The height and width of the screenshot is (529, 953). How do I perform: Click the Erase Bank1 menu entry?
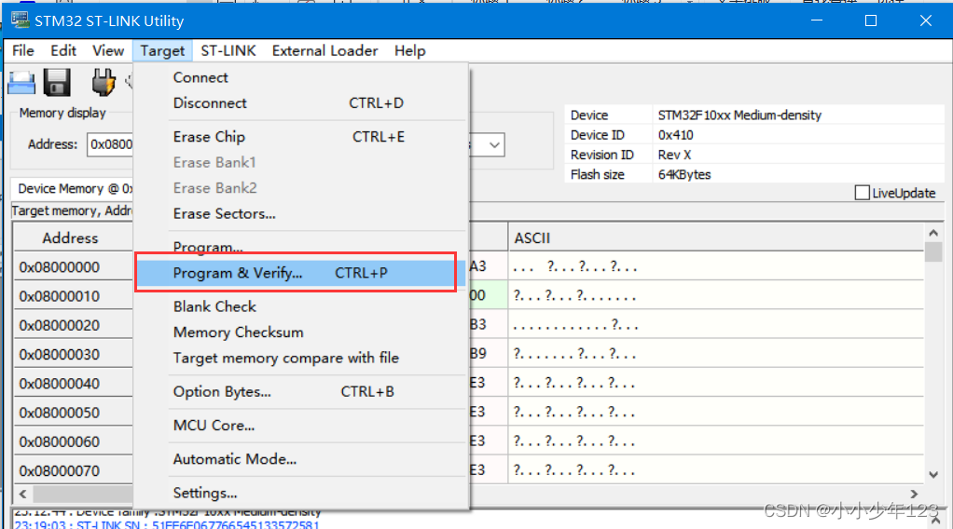[301, 163]
